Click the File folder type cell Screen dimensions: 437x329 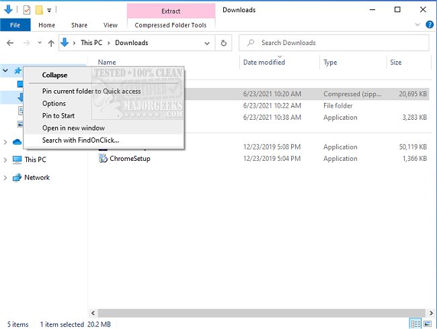[x=337, y=106]
